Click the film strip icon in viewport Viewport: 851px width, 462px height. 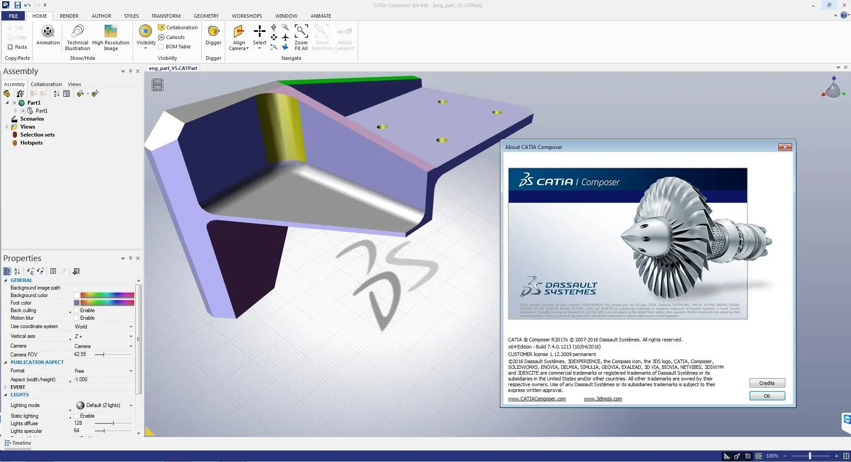(157, 85)
